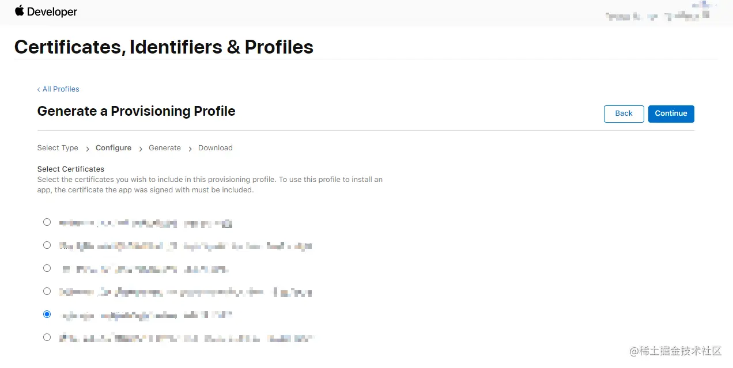Click the All Profiles back link
733x368 pixels.
[58, 89]
